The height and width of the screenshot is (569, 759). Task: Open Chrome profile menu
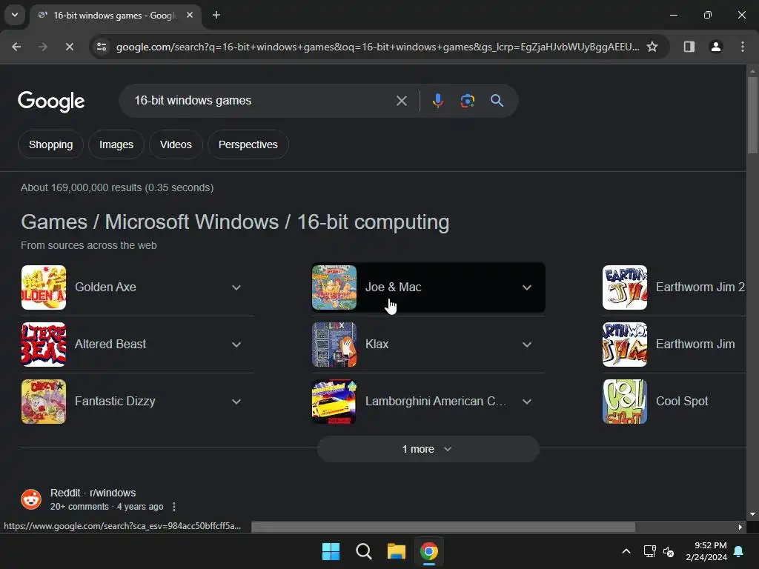(715, 47)
